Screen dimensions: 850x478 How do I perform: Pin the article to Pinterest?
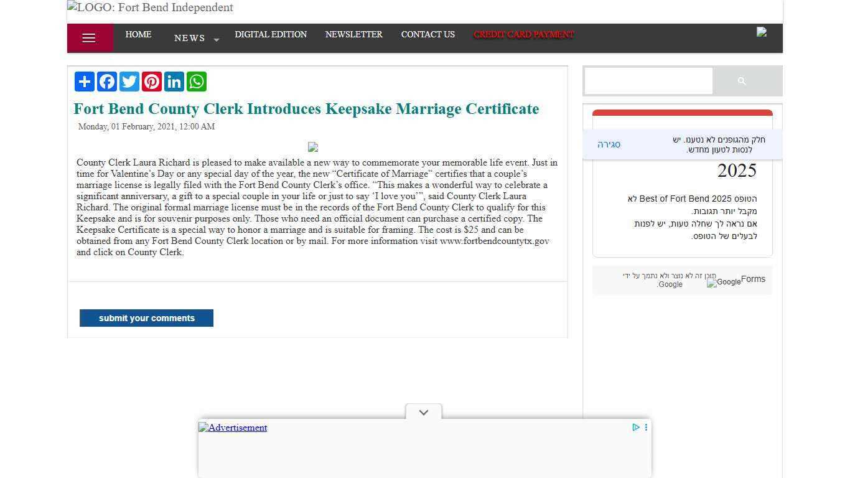click(151, 81)
